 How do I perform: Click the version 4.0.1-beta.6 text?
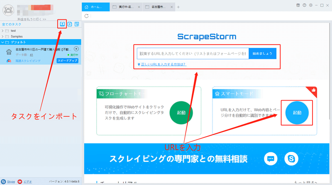pyautogui.click(x=64, y=181)
